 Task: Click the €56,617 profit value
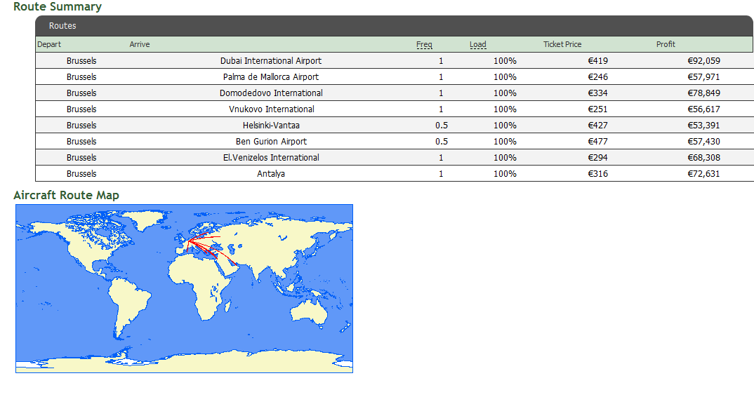tap(703, 109)
